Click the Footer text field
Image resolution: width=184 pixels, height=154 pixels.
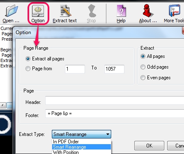(115, 113)
